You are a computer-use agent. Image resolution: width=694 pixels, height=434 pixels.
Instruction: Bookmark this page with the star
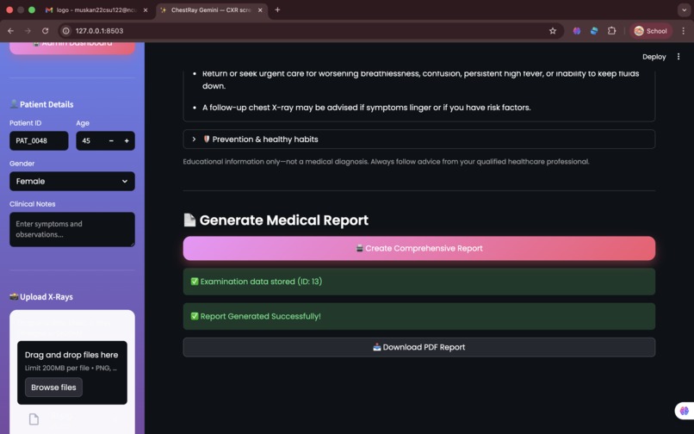(553, 31)
